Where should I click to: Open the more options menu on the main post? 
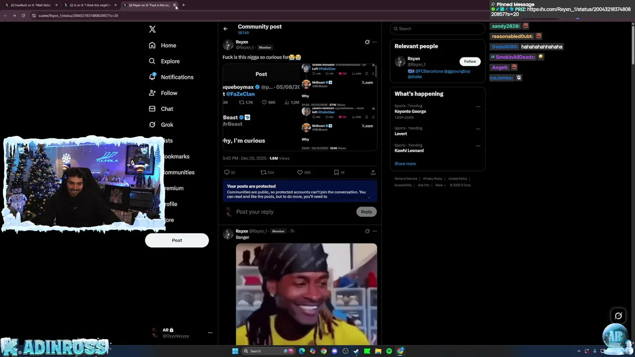coord(375,42)
